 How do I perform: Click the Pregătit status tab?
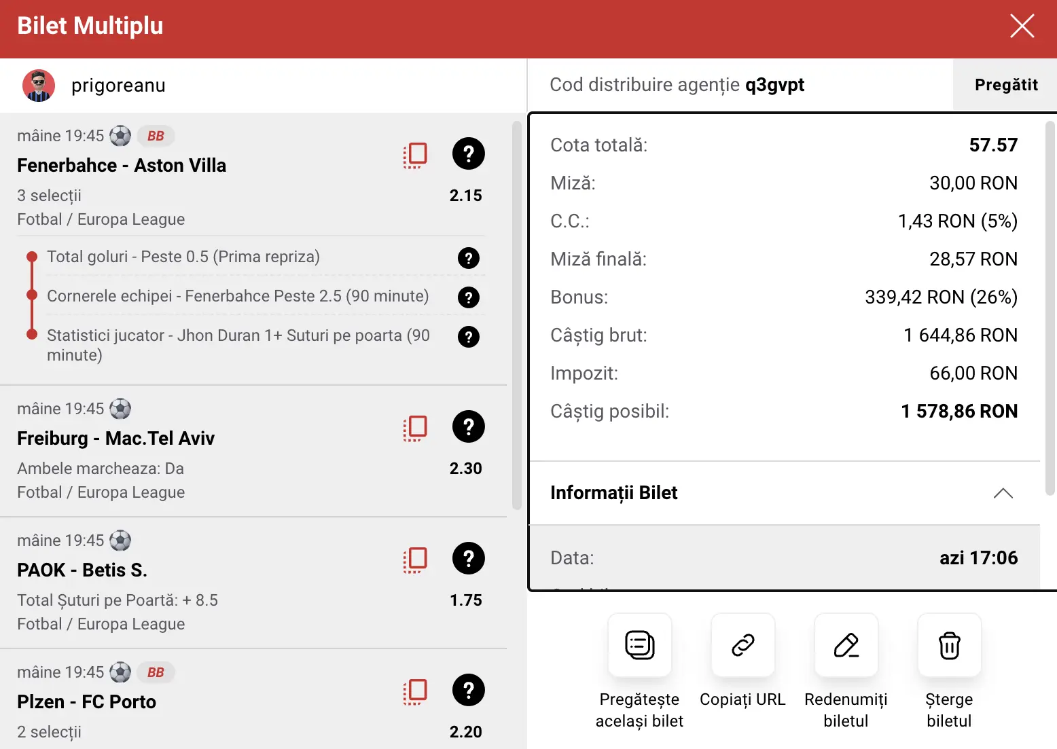(1005, 85)
